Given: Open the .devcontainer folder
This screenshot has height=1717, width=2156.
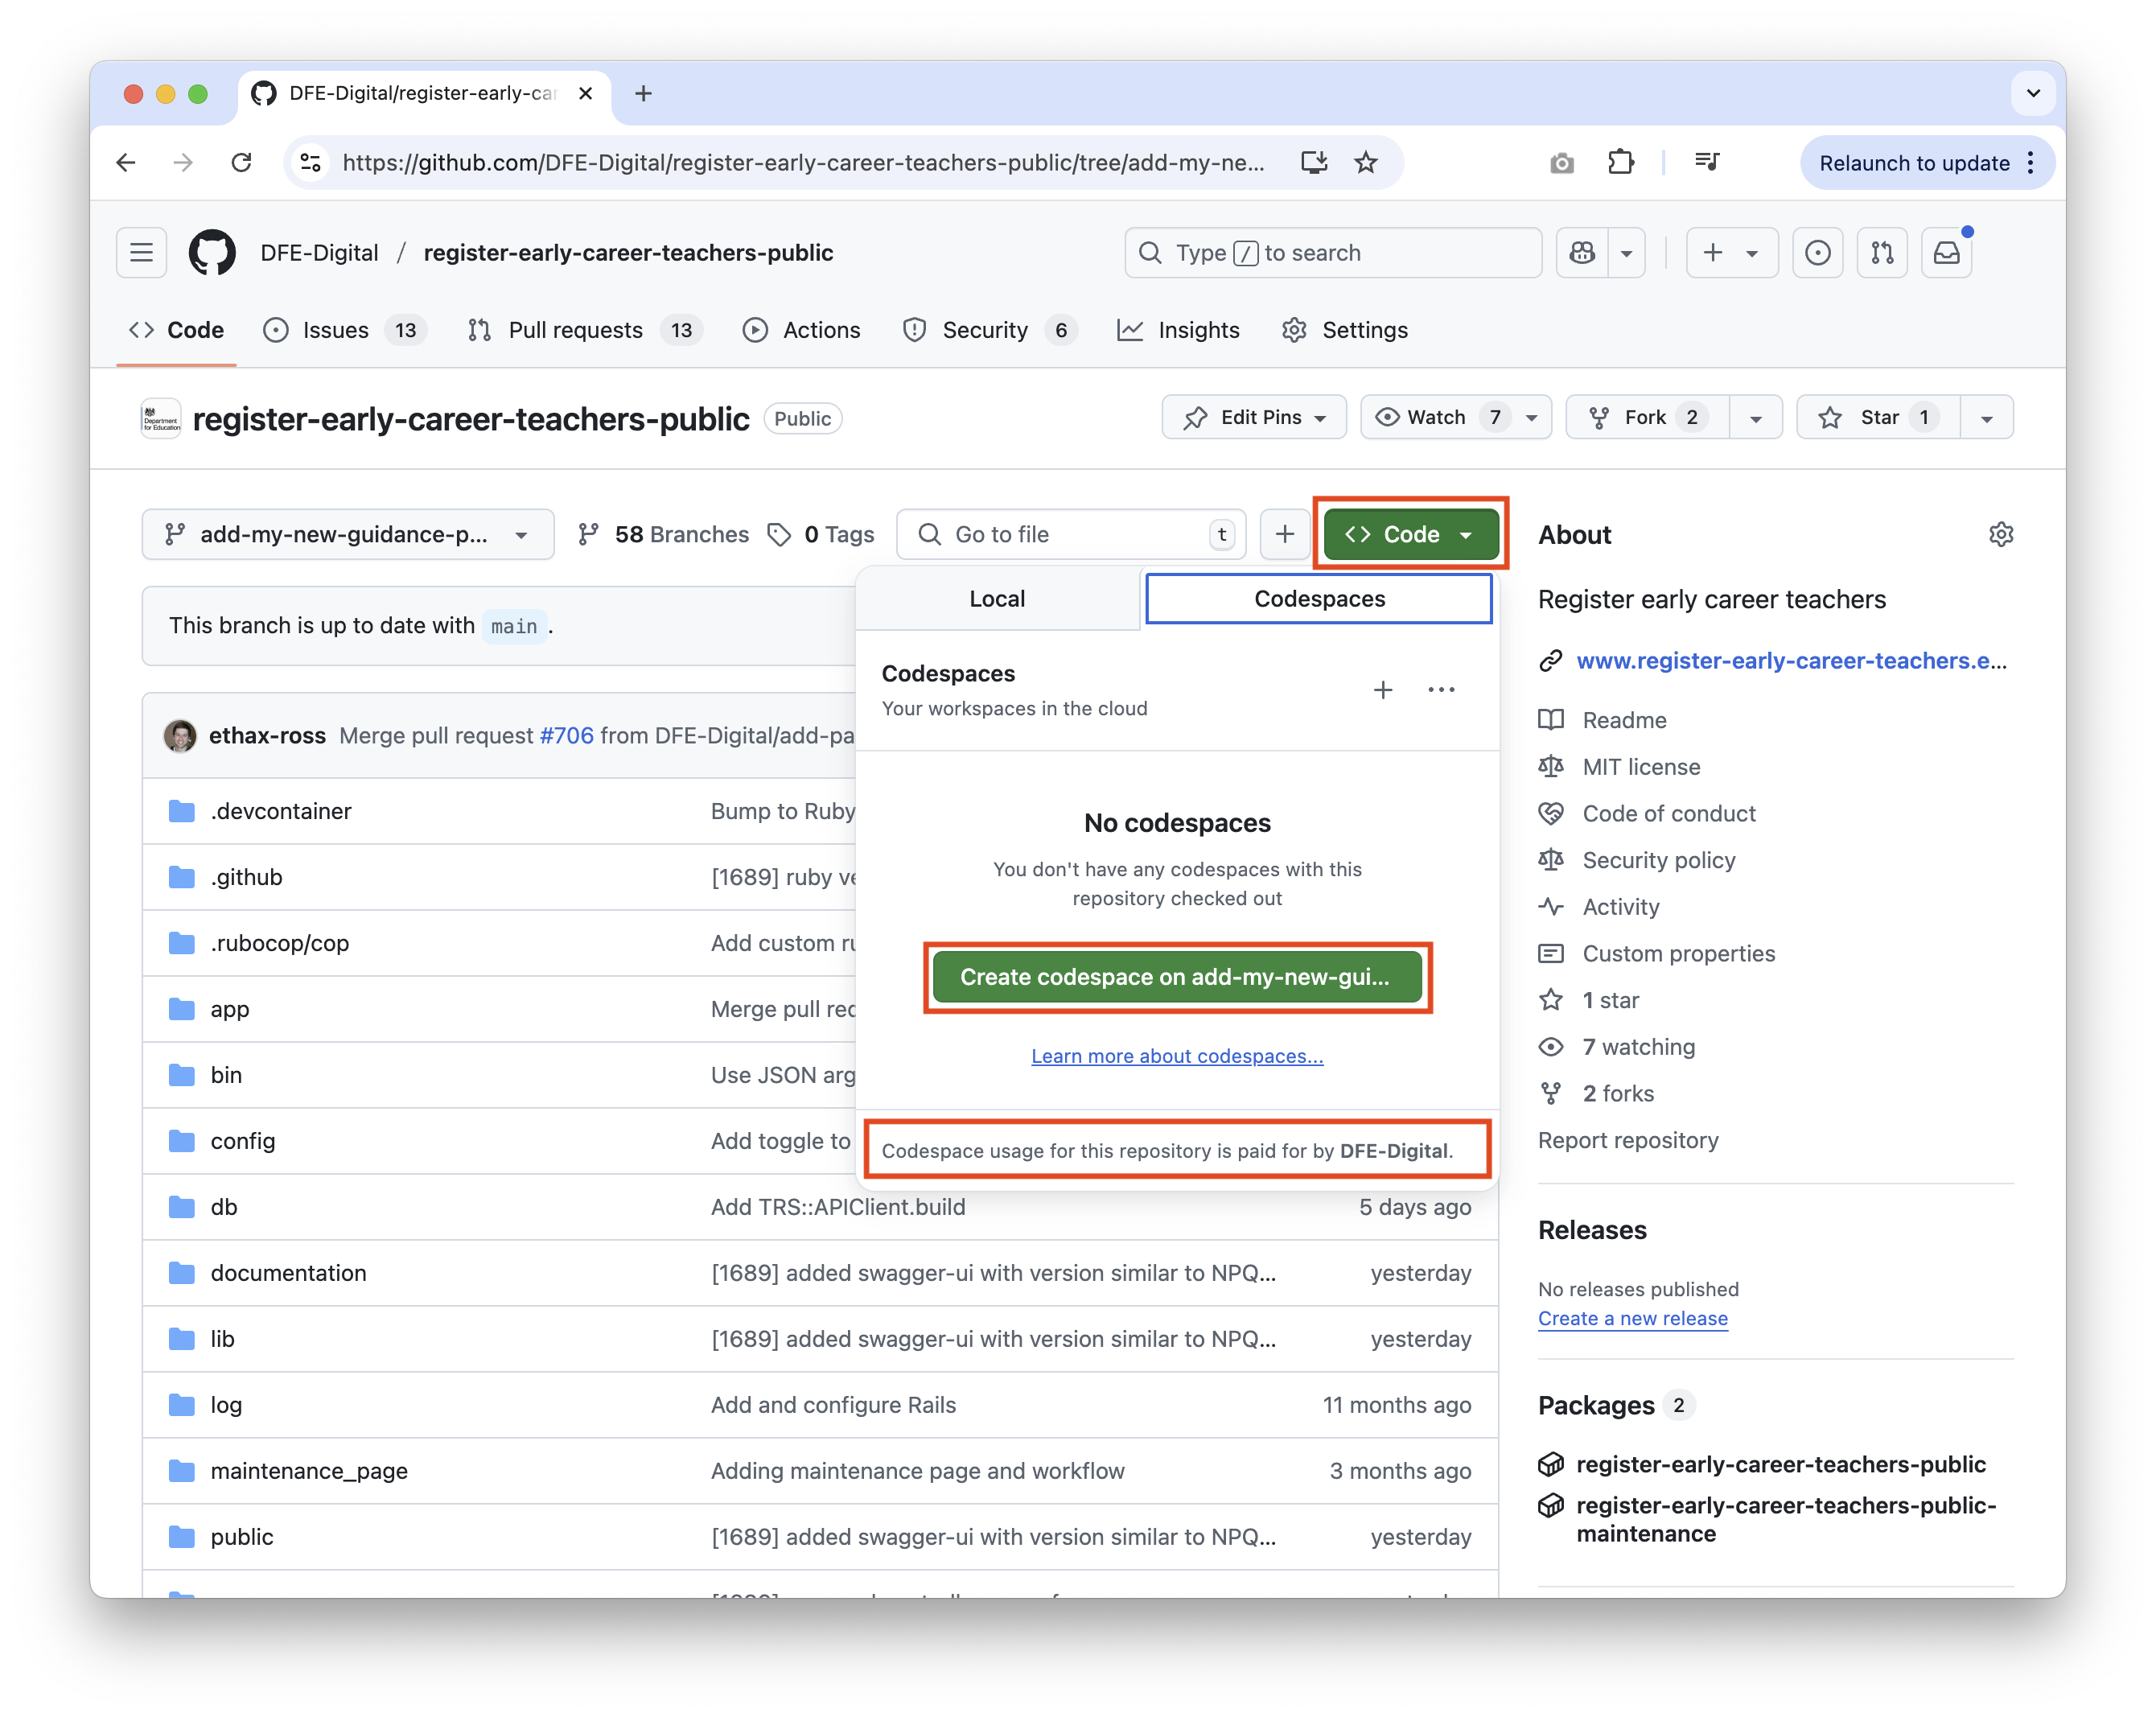Looking at the screenshot, I should pos(281,811).
